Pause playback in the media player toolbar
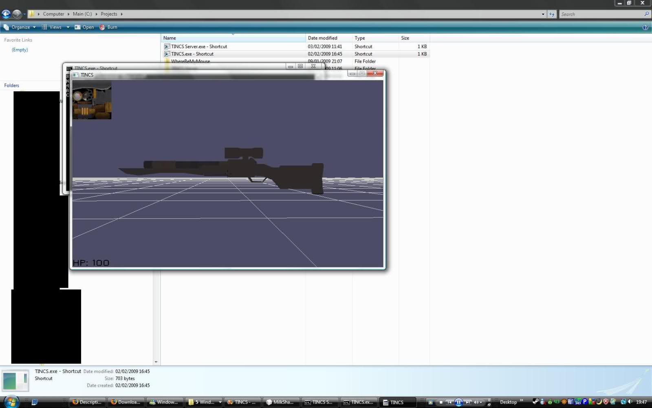The width and height of the screenshot is (652, 408). 458,402
